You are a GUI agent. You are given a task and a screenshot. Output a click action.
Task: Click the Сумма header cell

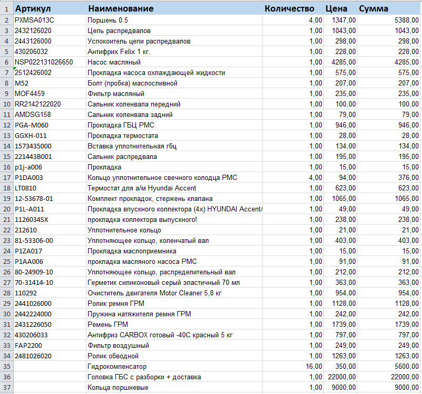point(388,8)
